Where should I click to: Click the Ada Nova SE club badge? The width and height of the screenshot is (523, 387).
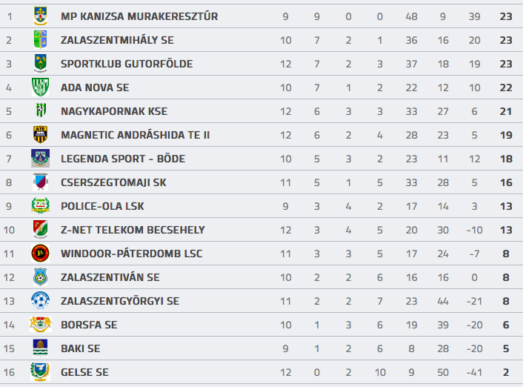pos(40,87)
